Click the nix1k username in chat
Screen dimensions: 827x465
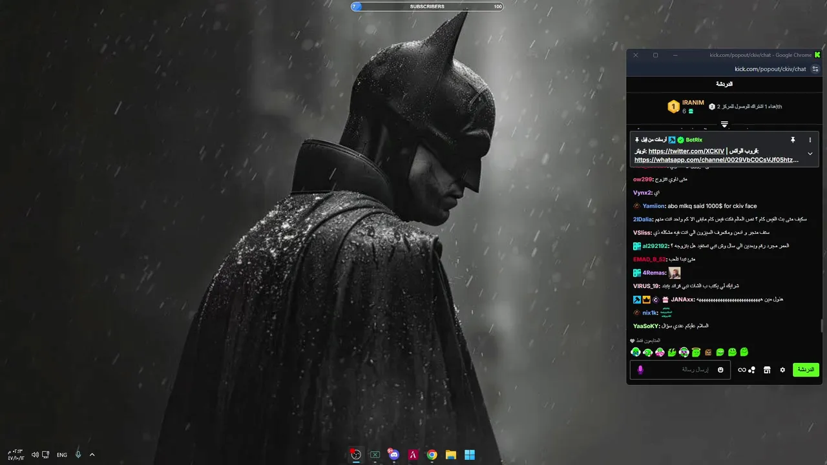pos(650,313)
